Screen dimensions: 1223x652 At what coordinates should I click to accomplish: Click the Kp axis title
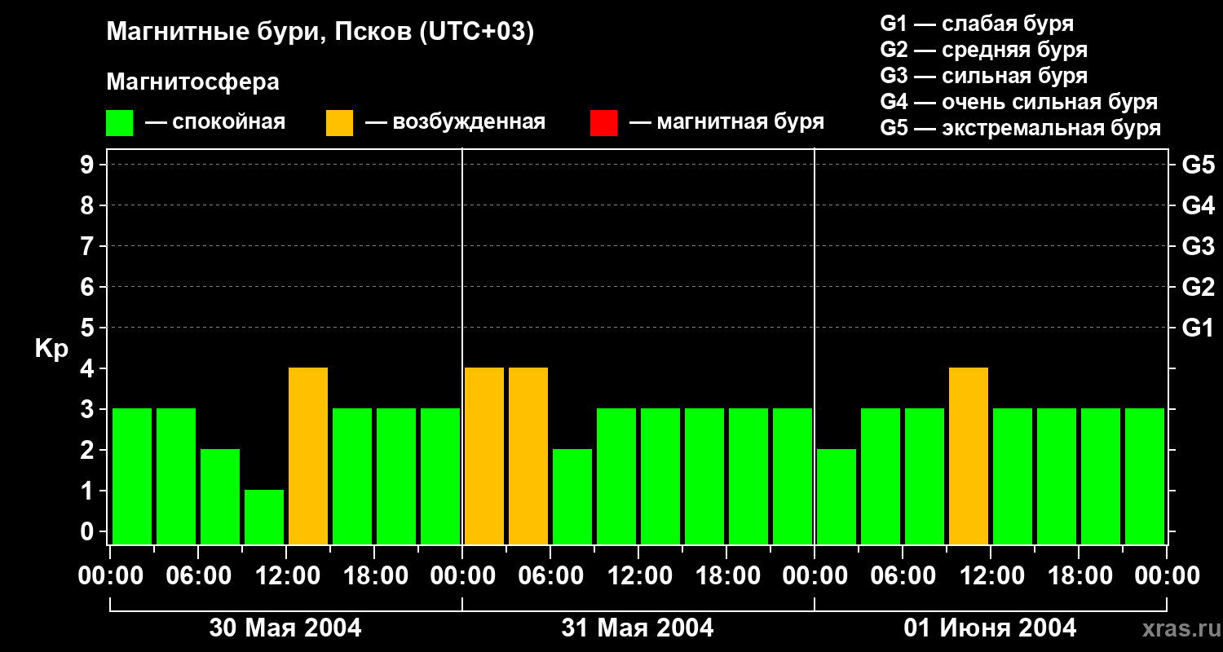pyautogui.click(x=51, y=349)
